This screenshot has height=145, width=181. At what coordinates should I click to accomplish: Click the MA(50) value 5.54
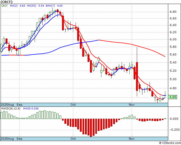(41, 6)
